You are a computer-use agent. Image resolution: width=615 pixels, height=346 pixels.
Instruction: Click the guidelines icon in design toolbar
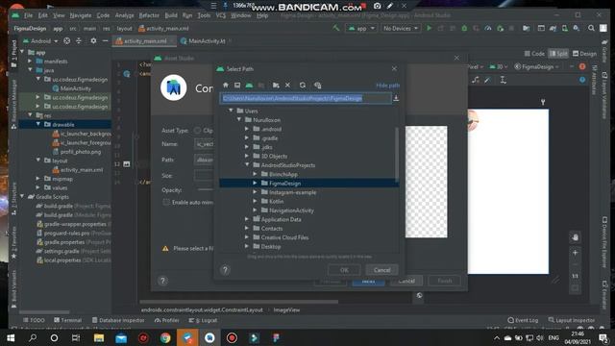tap(504, 80)
